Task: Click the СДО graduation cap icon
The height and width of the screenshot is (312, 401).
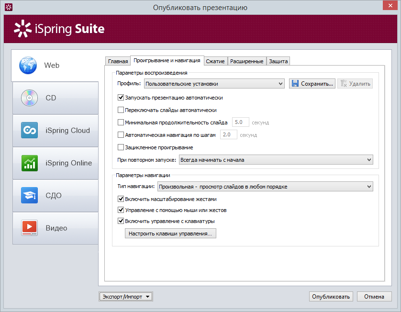Action: (x=29, y=195)
